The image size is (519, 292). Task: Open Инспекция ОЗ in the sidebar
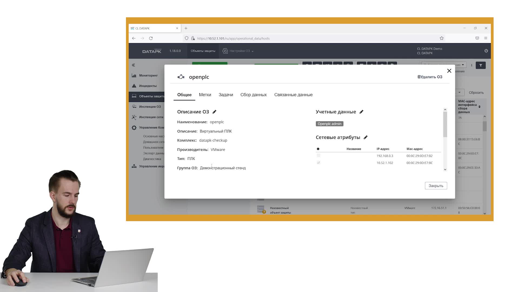(146, 107)
